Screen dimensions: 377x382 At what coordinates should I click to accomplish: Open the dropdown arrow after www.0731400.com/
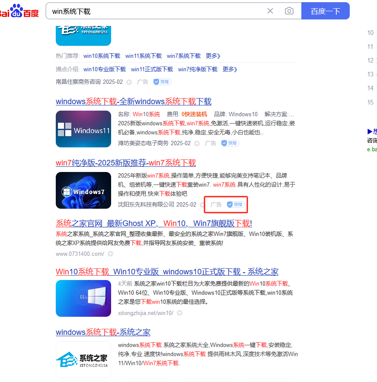tap(110, 254)
